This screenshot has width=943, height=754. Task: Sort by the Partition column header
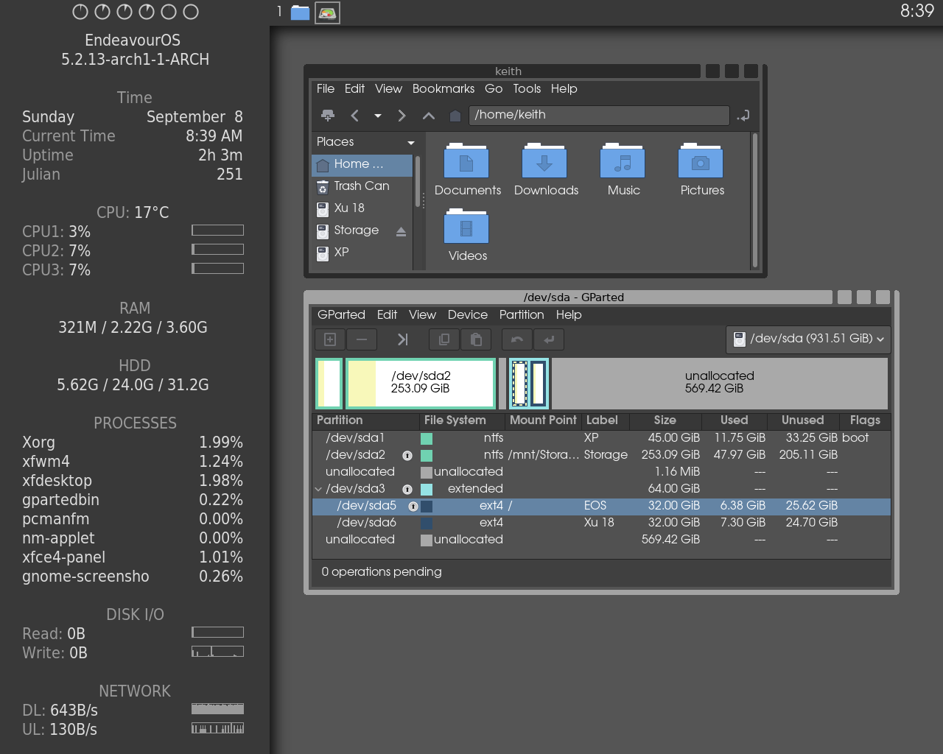366,420
